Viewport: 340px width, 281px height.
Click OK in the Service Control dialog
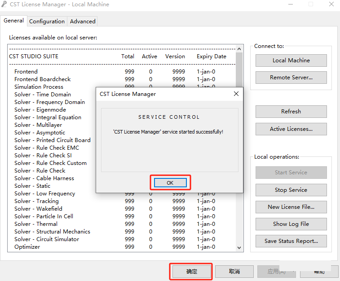170,183
